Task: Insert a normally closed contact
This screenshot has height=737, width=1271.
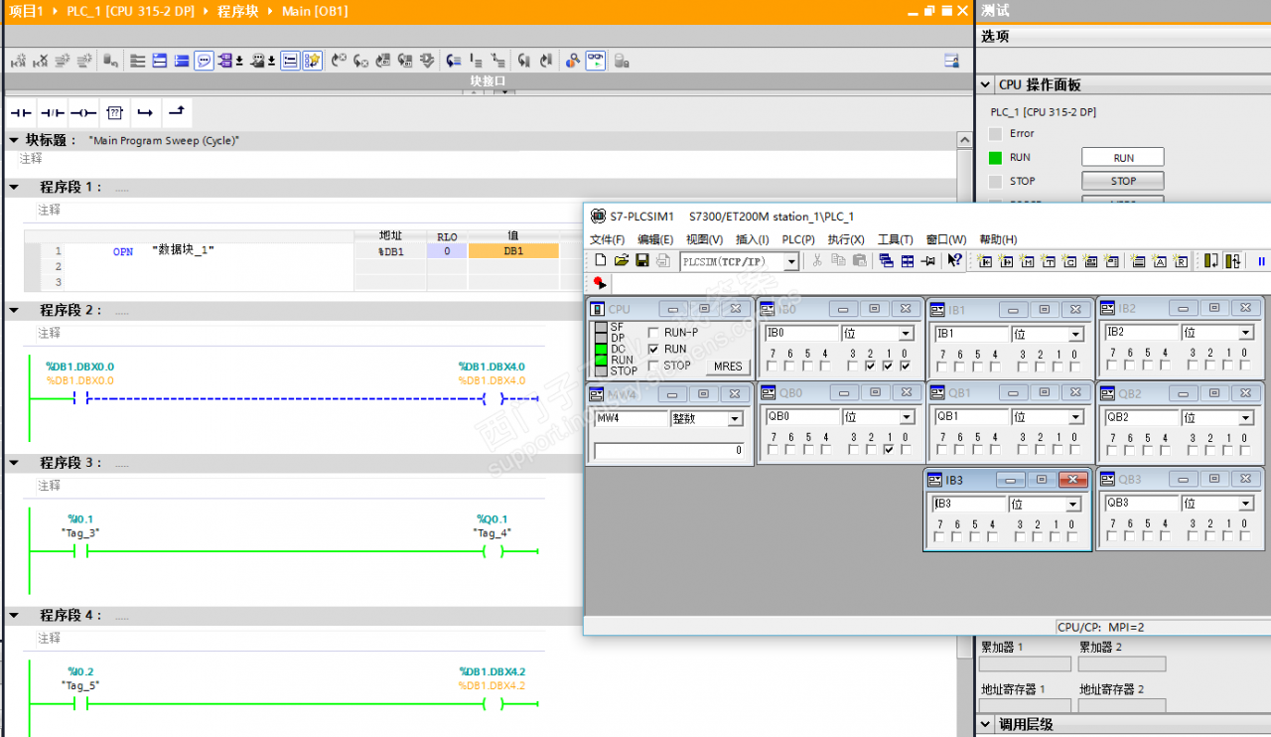Action: click(x=52, y=112)
